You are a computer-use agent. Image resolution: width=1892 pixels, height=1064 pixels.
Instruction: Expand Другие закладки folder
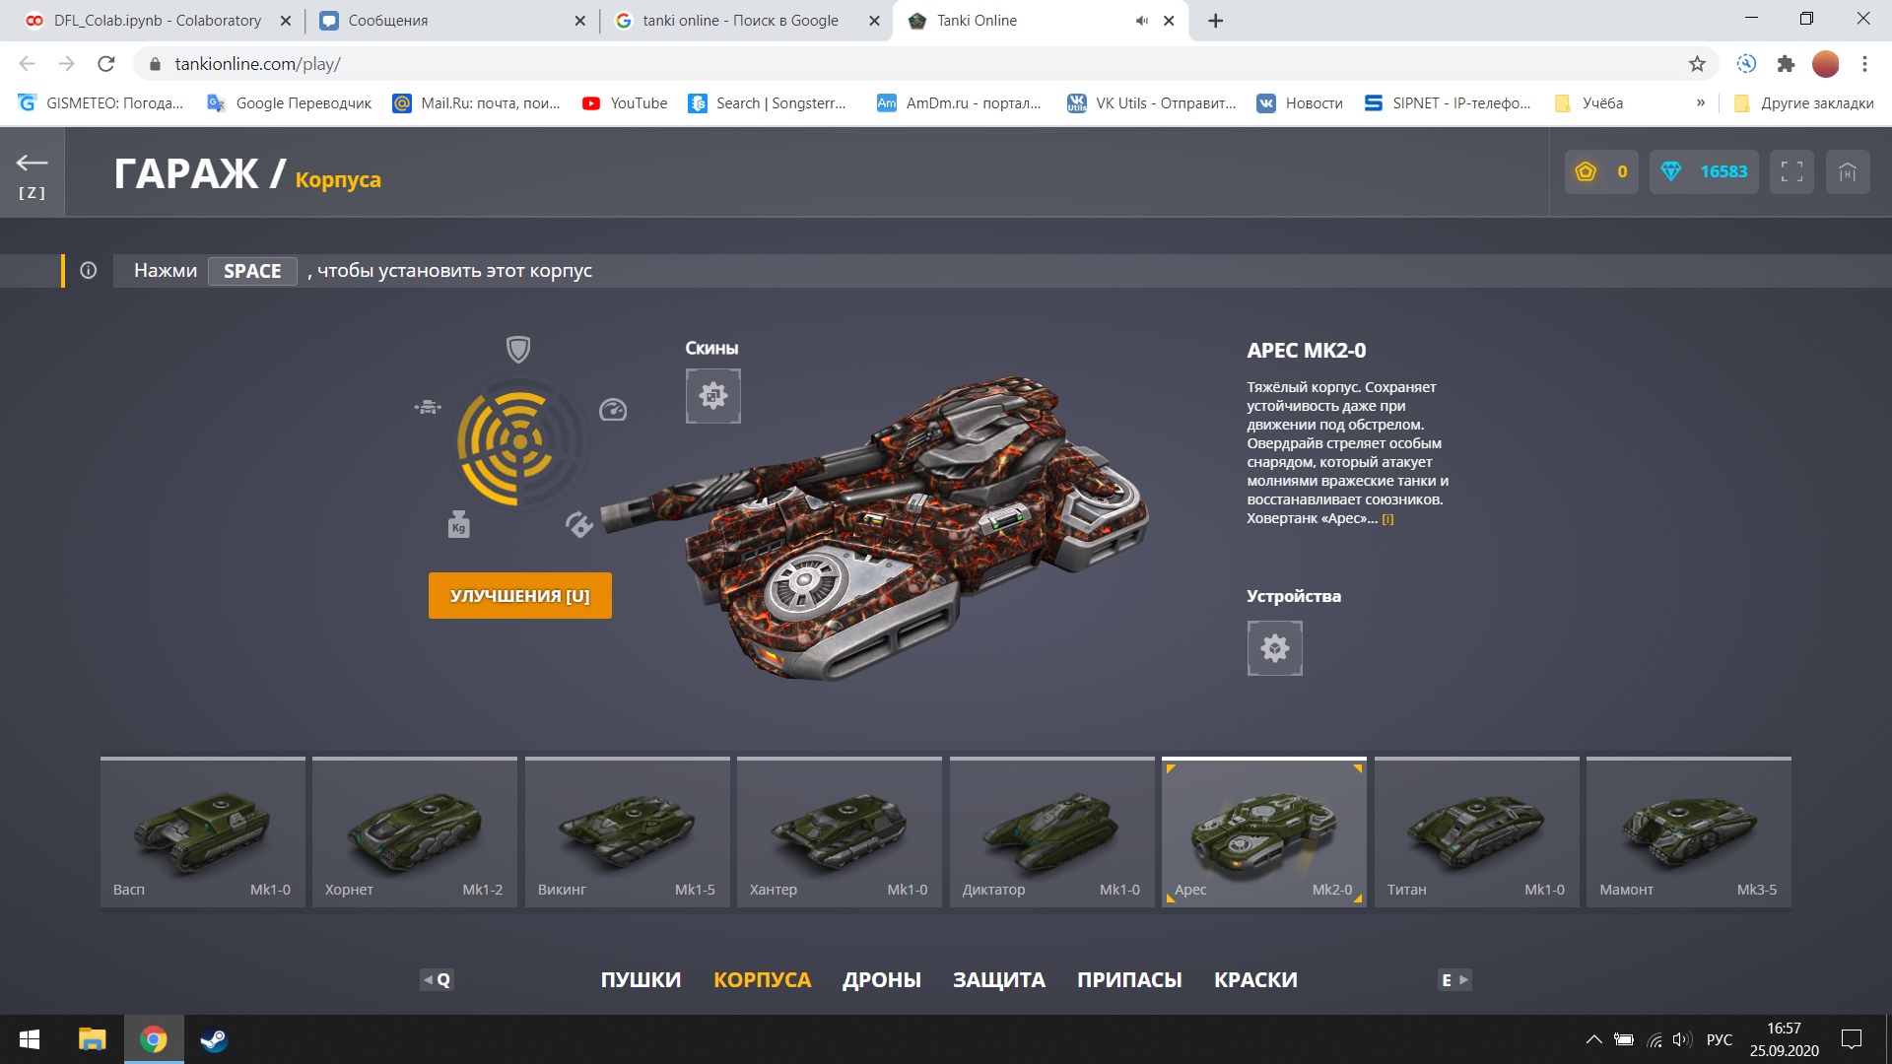[x=1803, y=103]
